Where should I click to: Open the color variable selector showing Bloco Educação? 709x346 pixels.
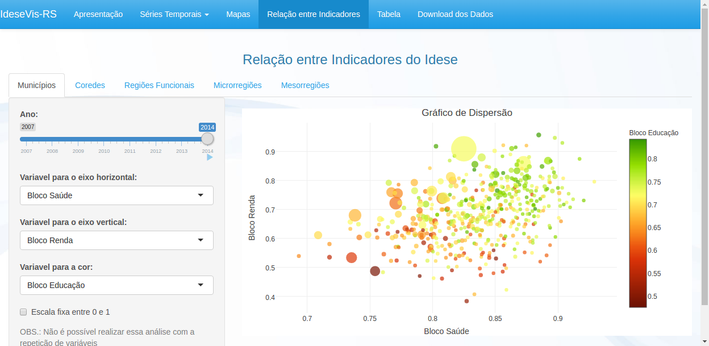click(x=116, y=285)
